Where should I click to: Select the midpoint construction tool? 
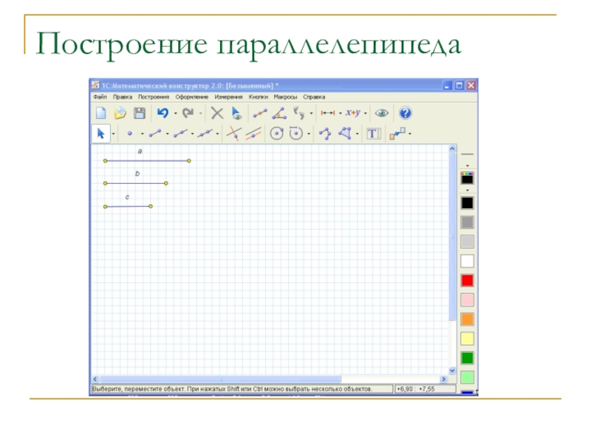260,113
